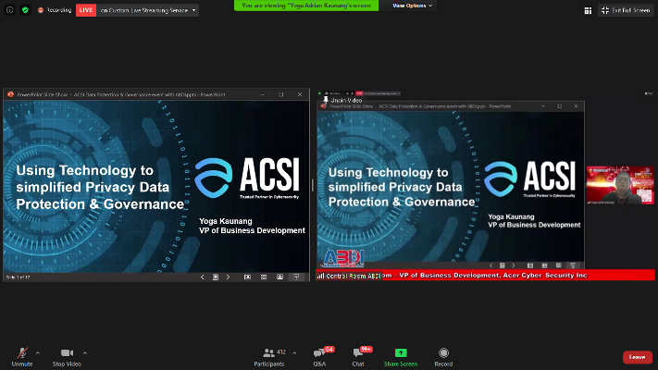The image size is (658, 370).
Task: Unmute the microphone
Action: pyautogui.click(x=22, y=357)
